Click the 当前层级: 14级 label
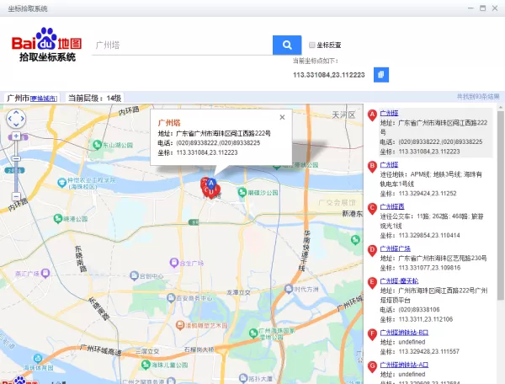505x384 pixels. click(94, 98)
